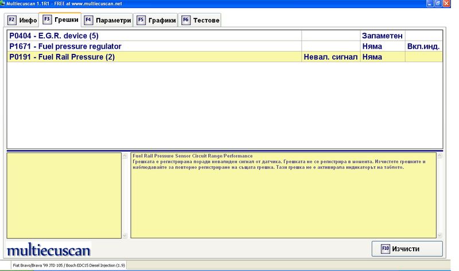The height and width of the screenshot is (271, 459).
Task: Click the F10 key icon on Изчисти button
Action: [386, 249]
